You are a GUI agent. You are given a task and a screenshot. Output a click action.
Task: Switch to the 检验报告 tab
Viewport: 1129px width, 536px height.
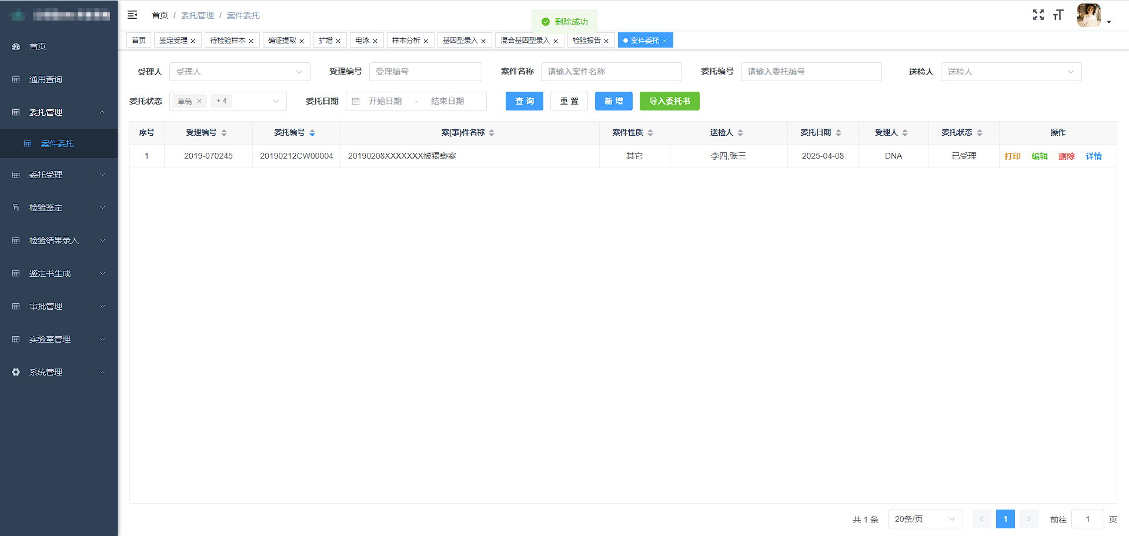pos(586,41)
